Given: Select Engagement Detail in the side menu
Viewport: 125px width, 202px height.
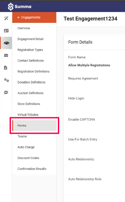Looking at the screenshot, I should pos(30,39).
